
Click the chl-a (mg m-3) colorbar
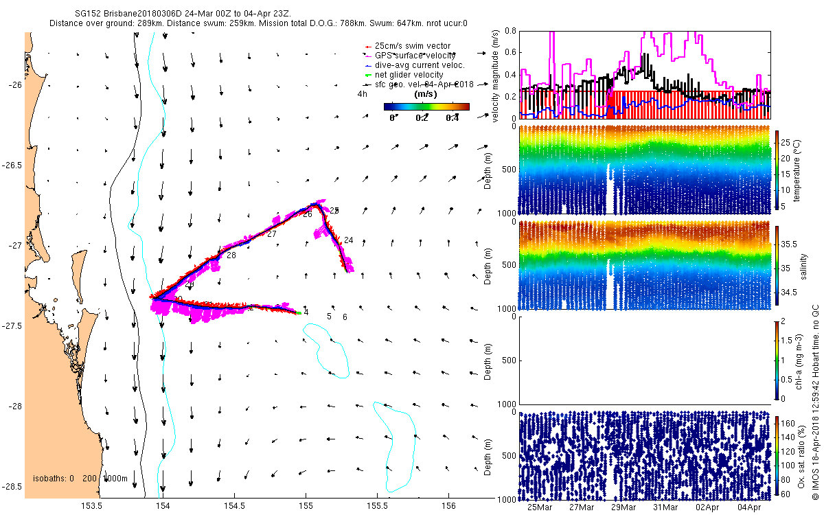click(777, 360)
